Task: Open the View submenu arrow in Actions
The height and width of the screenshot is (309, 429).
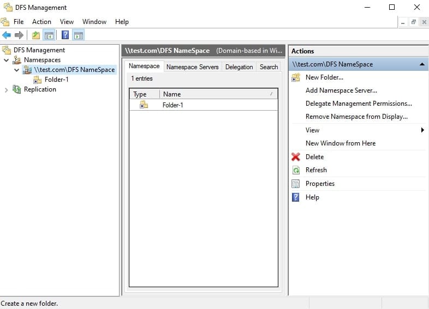Action: pyautogui.click(x=422, y=130)
